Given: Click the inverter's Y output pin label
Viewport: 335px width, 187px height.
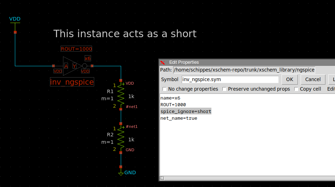Looking at the screenshot, I should click(74, 66).
